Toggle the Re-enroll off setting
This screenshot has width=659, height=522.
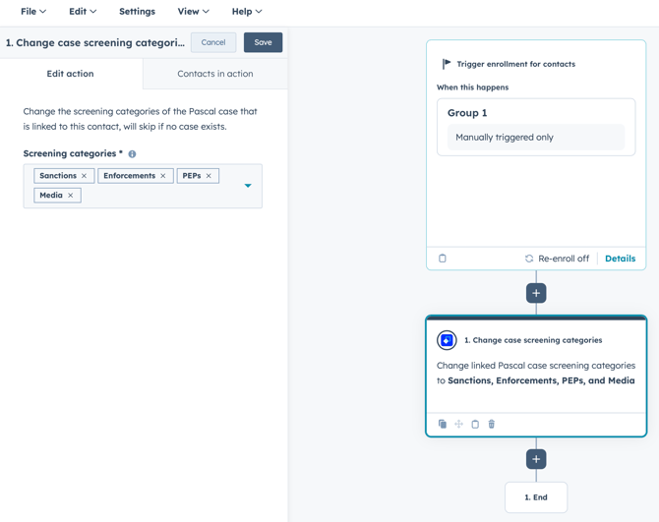pos(557,259)
